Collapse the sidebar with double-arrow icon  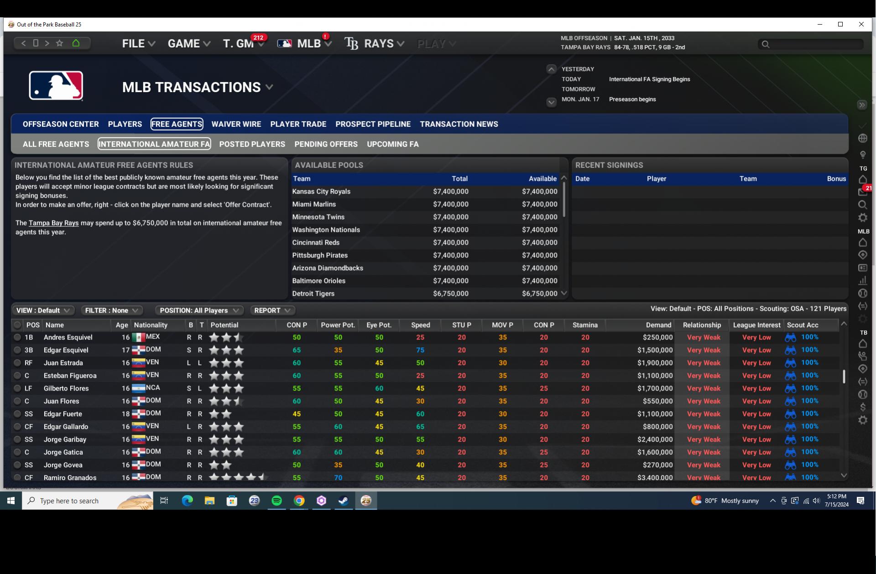tap(861, 105)
